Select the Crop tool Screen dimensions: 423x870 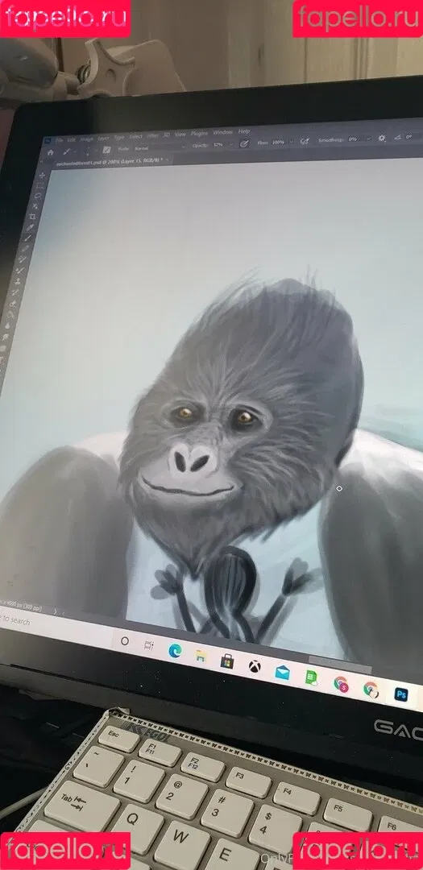[32, 217]
